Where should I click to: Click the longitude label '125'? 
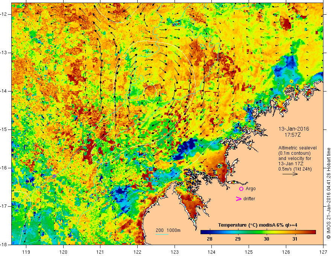click(249, 252)
